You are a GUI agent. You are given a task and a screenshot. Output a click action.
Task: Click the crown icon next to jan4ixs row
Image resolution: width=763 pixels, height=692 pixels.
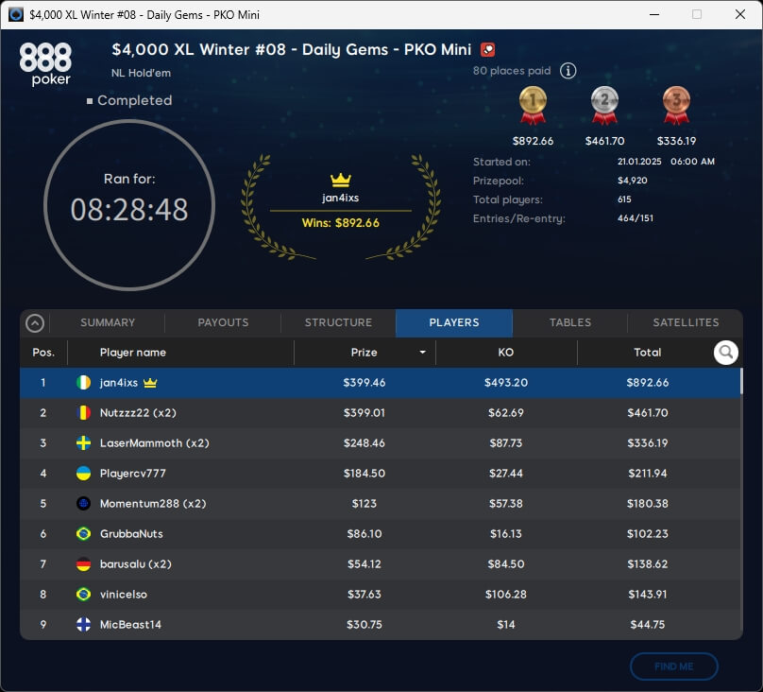pos(150,382)
